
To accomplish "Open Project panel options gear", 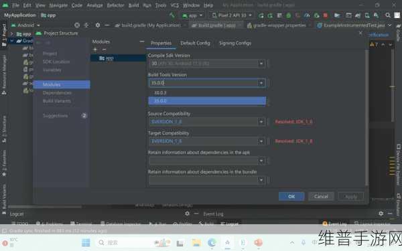I will coord(98,25).
